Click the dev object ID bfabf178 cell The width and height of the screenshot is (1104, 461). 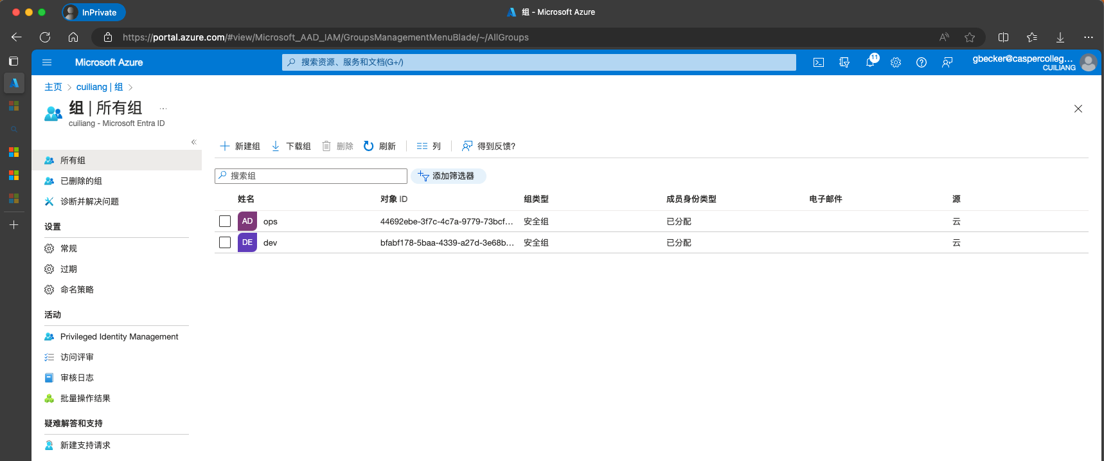[x=447, y=242]
